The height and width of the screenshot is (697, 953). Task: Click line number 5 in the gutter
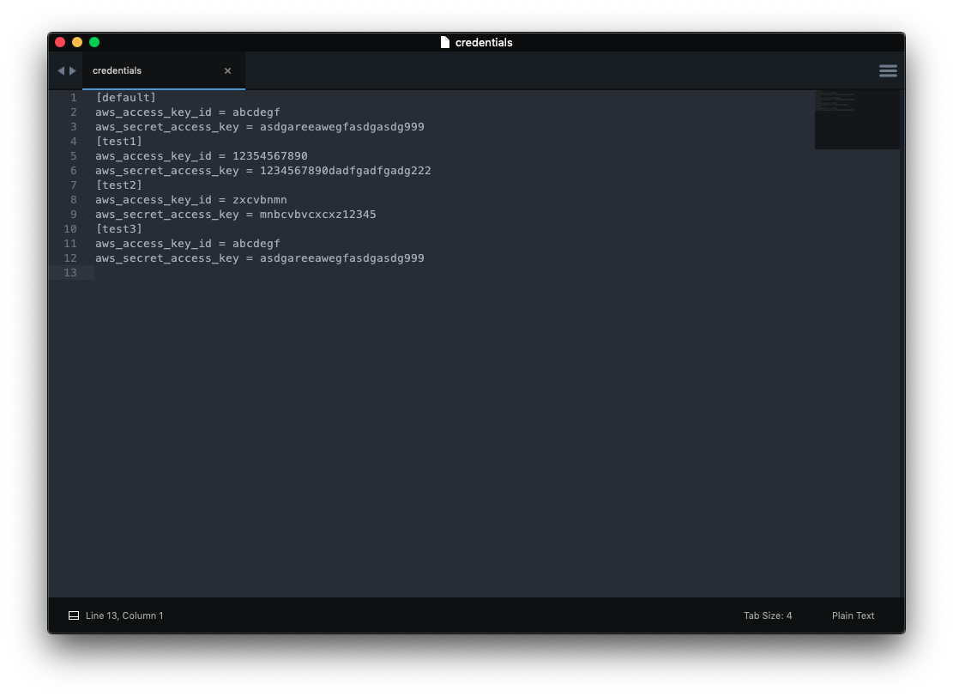tap(73, 155)
